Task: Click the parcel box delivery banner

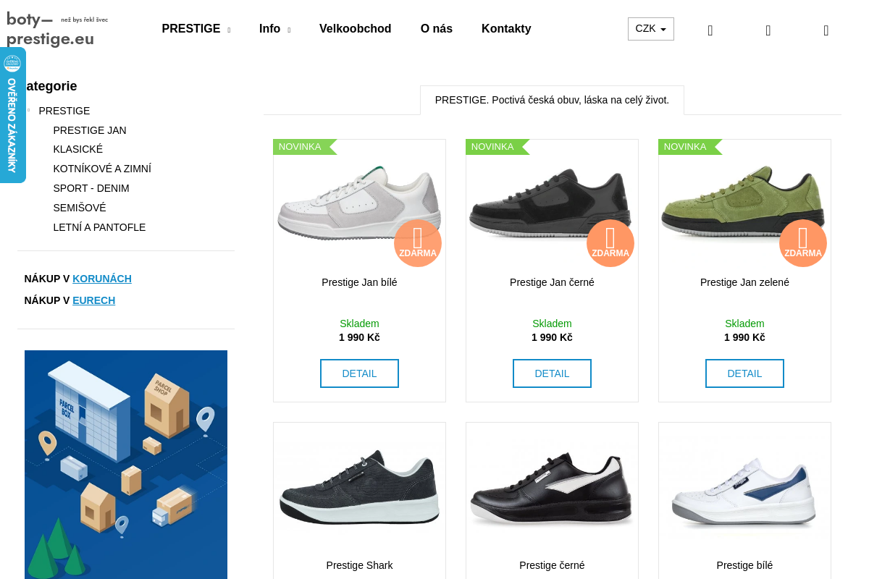Action: coord(126,463)
